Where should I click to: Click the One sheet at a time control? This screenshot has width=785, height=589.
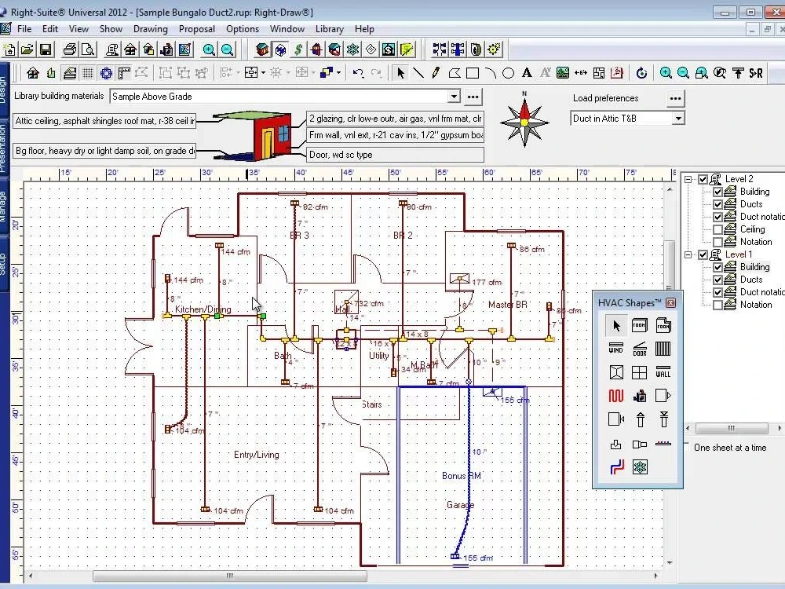pyautogui.click(x=731, y=448)
